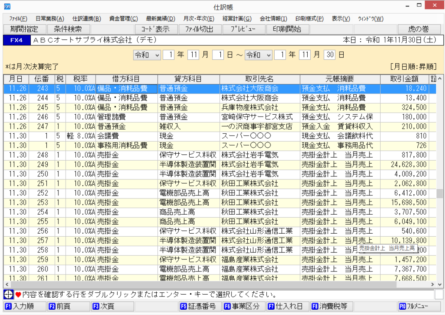Click ファイル切出 to export data
The height and width of the screenshot is (315, 445).
click(200, 29)
